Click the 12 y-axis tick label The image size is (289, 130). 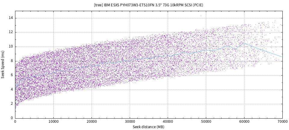(11, 32)
